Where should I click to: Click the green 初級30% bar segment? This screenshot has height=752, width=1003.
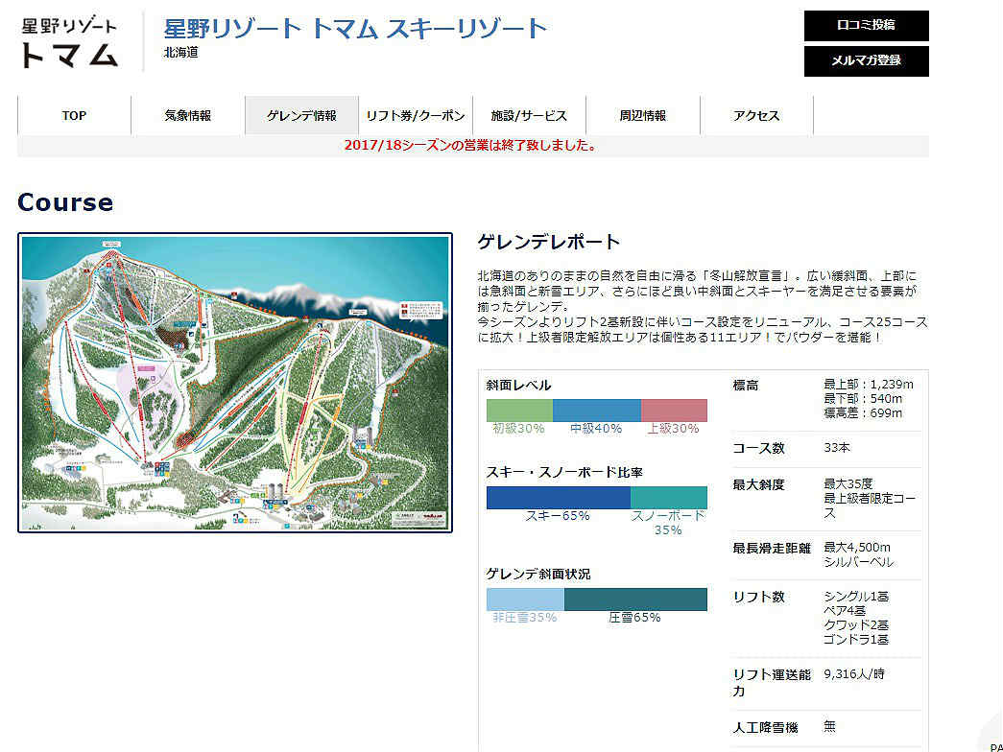point(519,410)
